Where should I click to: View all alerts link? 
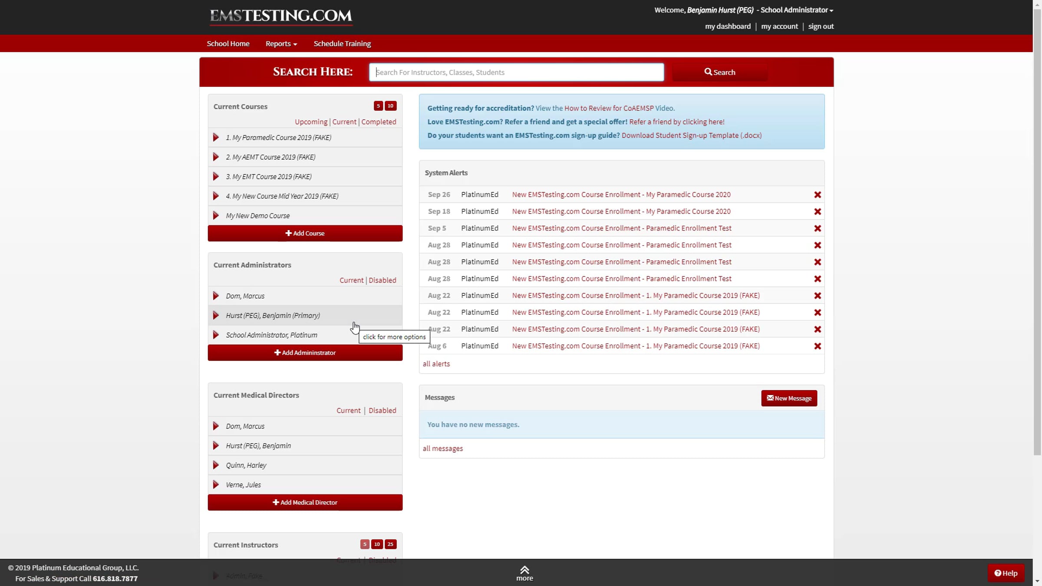tap(436, 364)
